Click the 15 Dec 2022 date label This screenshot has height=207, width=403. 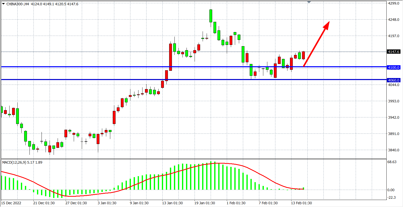pyautogui.click(x=11, y=203)
